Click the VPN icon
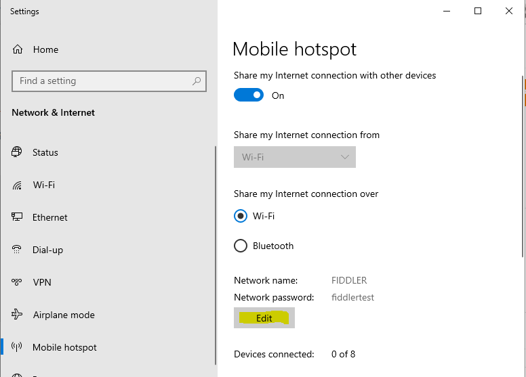The height and width of the screenshot is (377, 526). tap(17, 282)
